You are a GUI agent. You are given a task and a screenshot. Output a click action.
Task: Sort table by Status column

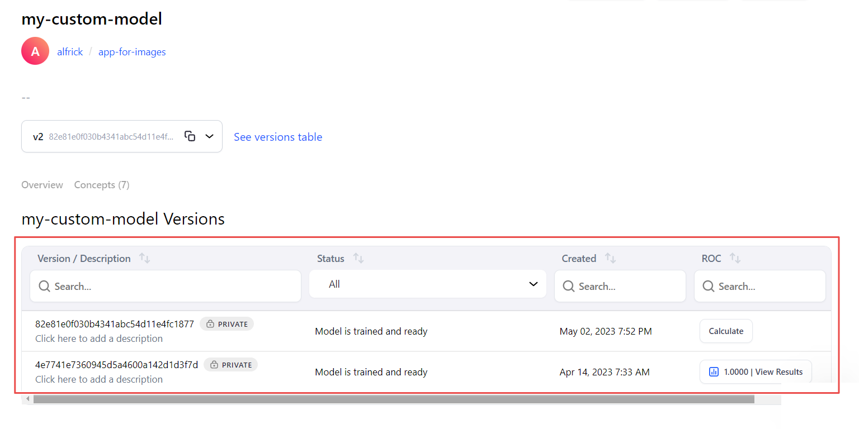[x=358, y=259]
